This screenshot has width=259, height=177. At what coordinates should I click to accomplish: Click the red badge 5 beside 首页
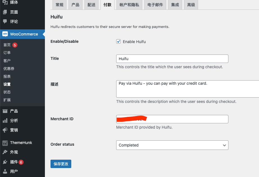(15, 45)
